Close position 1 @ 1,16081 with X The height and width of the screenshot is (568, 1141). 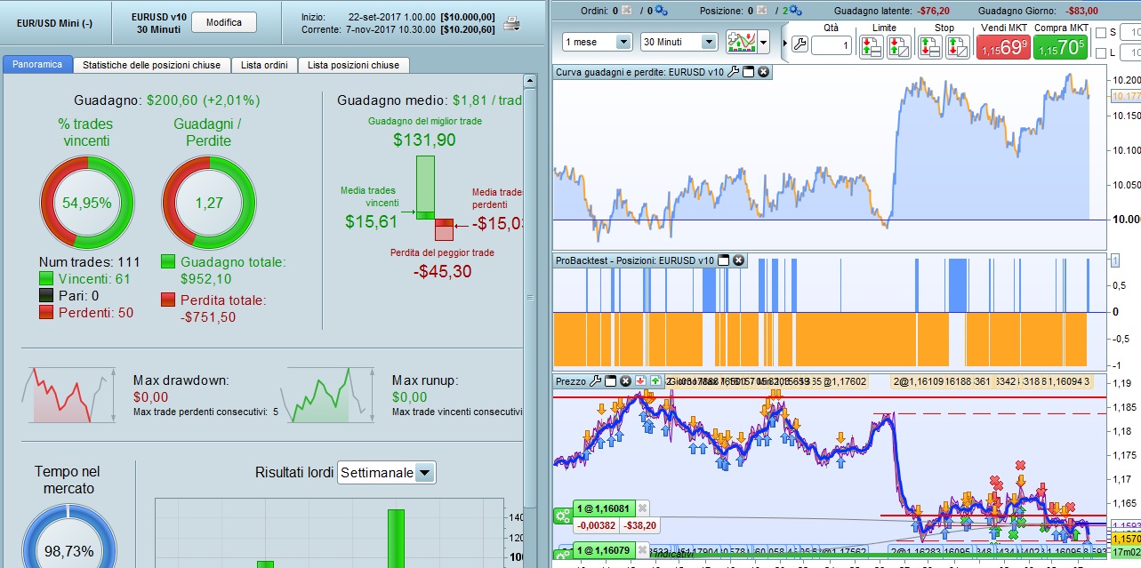coord(642,508)
